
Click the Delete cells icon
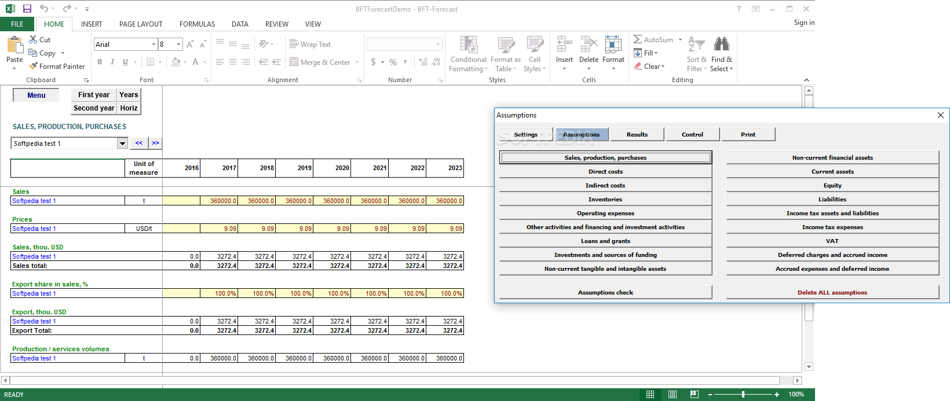click(x=589, y=44)
